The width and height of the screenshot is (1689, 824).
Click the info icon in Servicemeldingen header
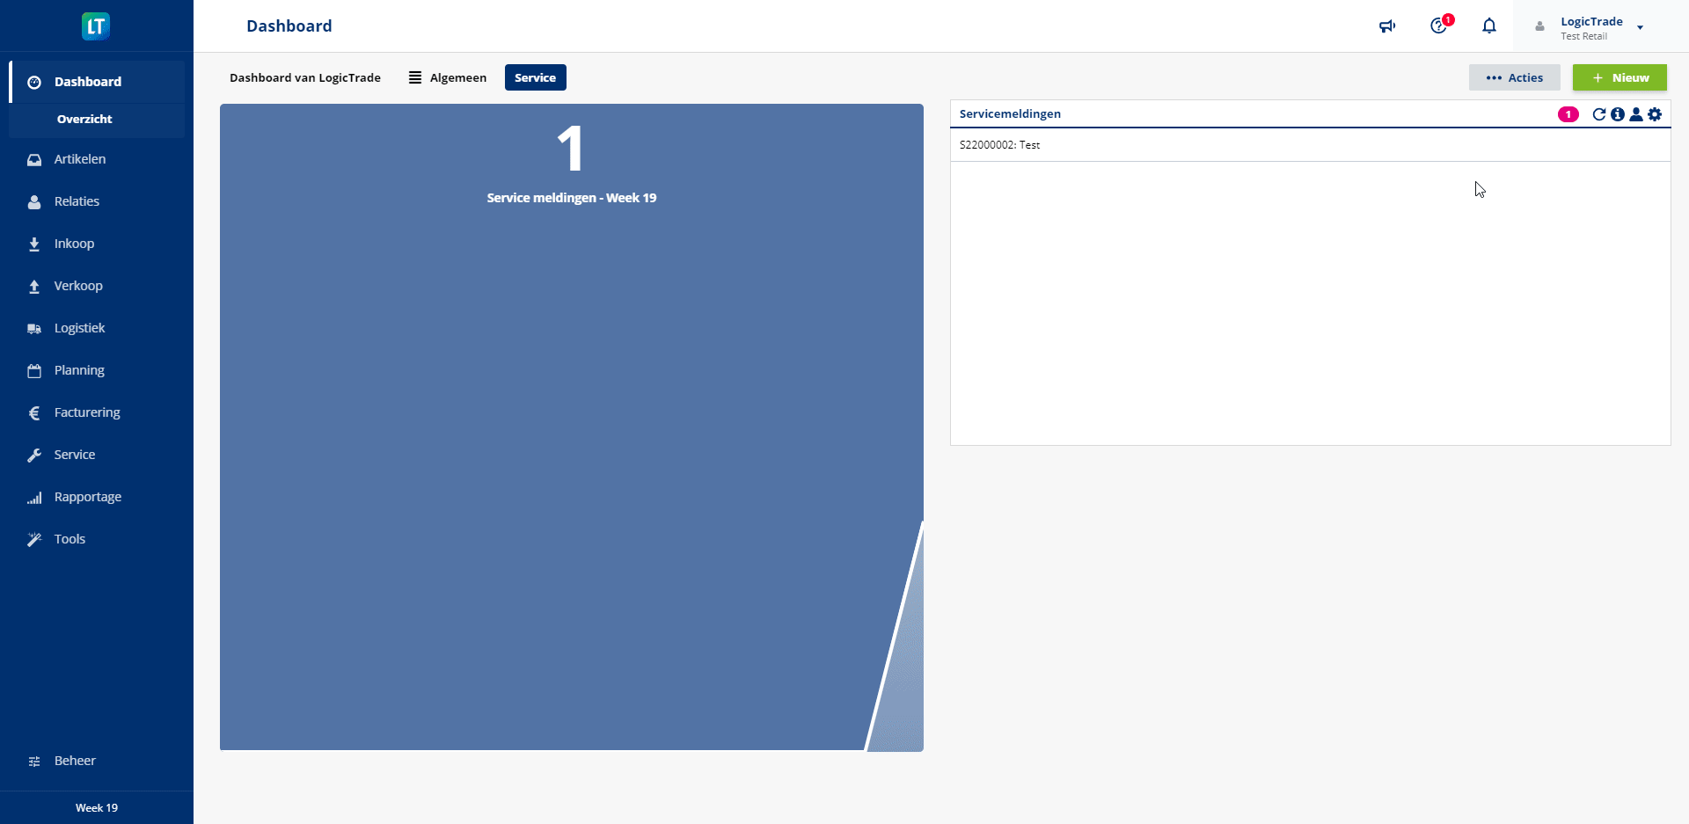(x=1617, y=114)
